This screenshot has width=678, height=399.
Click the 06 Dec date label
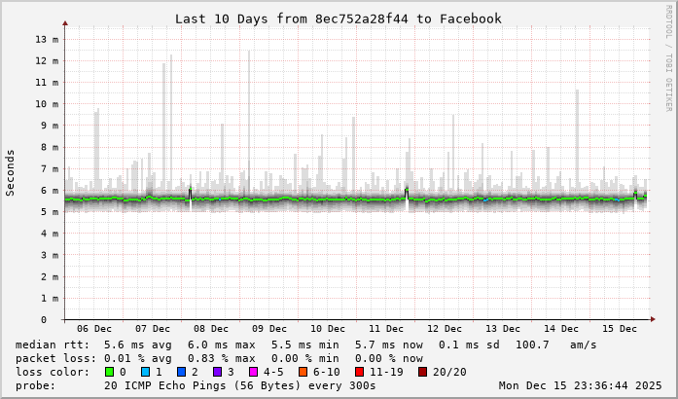94,329
